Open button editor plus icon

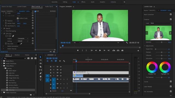(x=138, y=51)
